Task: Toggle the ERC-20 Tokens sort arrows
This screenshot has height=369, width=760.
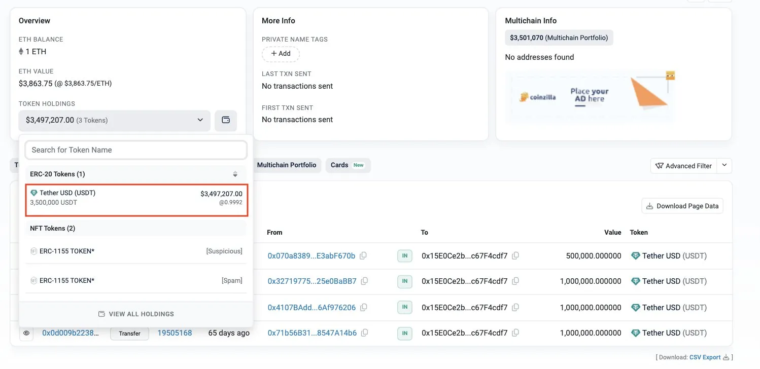Action: tap(235, 174)
